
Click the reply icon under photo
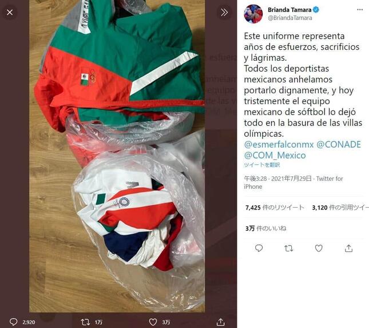tap(13, 322)
